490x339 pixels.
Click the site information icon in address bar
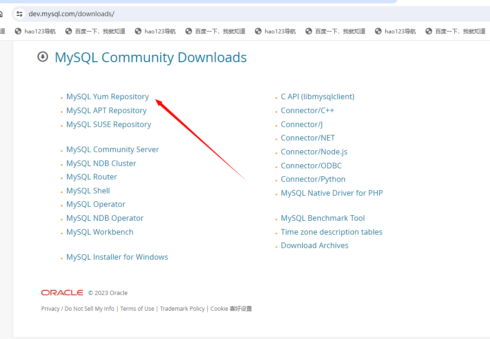19,14
